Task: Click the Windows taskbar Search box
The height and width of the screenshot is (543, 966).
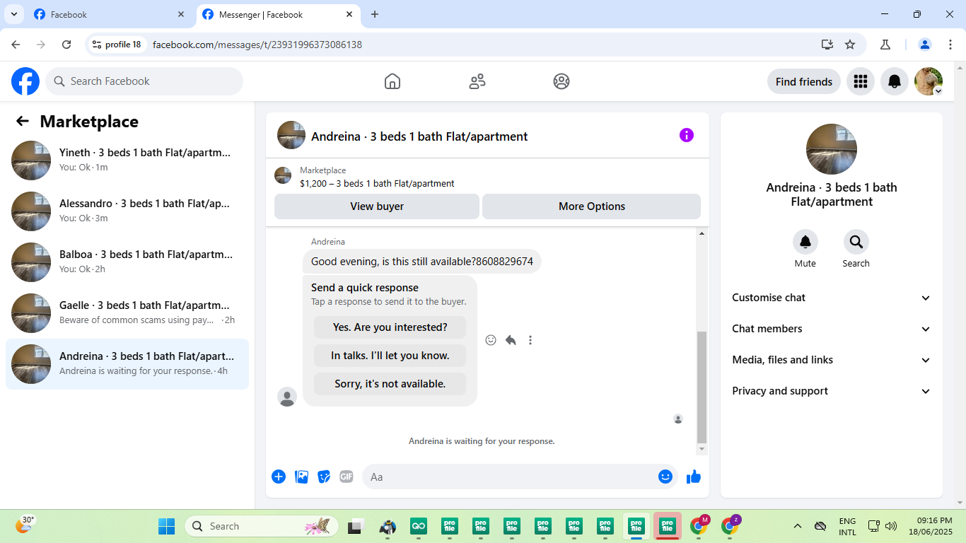Action: point(262,526)
